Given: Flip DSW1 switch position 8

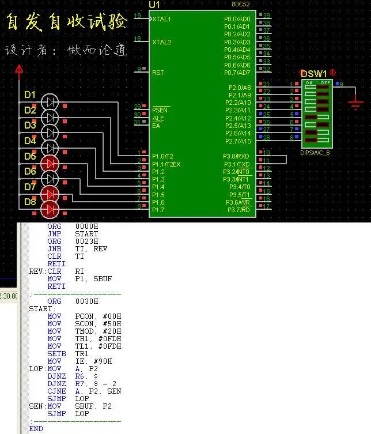Looking at the screenshot, I should point(317,140).
